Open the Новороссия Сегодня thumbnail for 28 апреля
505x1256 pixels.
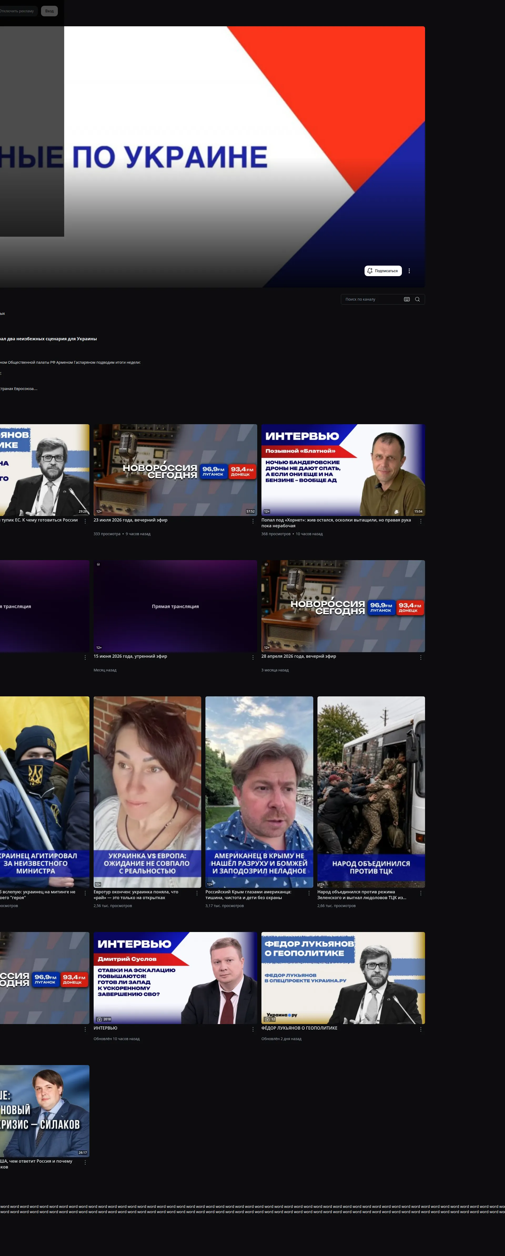pos(343,606)
